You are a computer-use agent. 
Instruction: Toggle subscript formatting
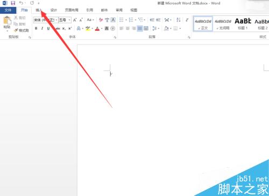[64, 28]
